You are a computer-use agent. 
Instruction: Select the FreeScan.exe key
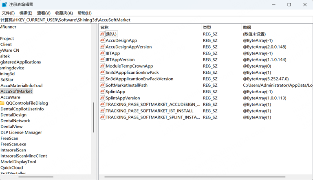(x=13, y=144)
